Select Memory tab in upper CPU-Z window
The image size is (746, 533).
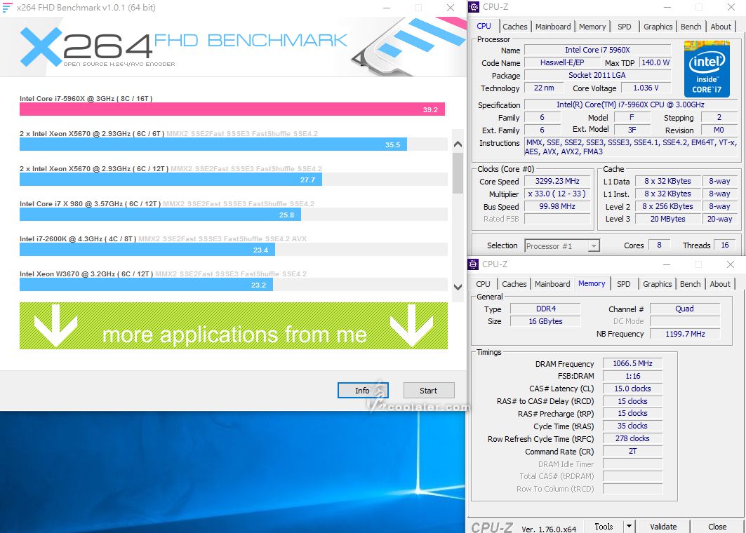592,27
